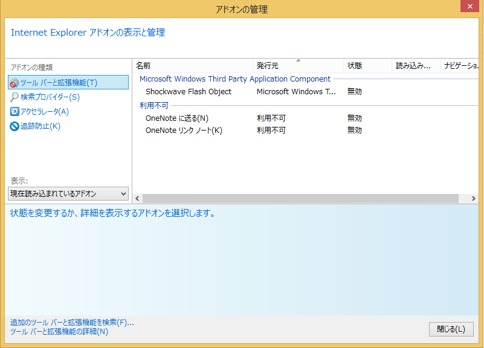Click the accelerators arrow icon
Image resolution: width=484 pixels, height=348 pixels.
tap(14, 111)
